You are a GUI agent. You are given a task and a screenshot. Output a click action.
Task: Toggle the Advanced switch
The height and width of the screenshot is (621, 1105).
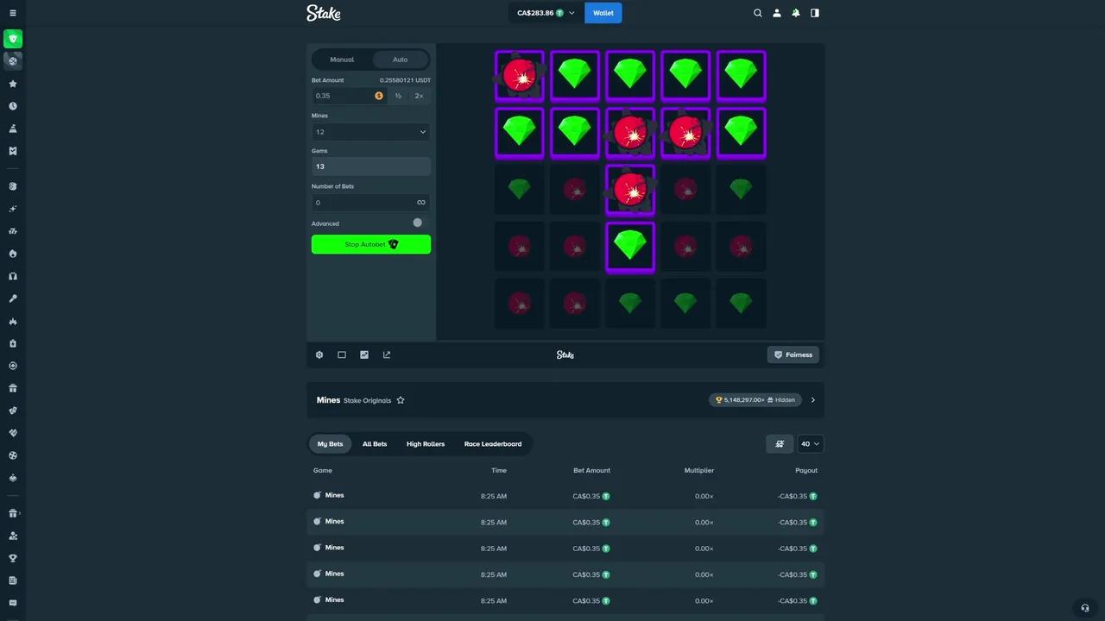pyautogui.click(x=419, y=223)
